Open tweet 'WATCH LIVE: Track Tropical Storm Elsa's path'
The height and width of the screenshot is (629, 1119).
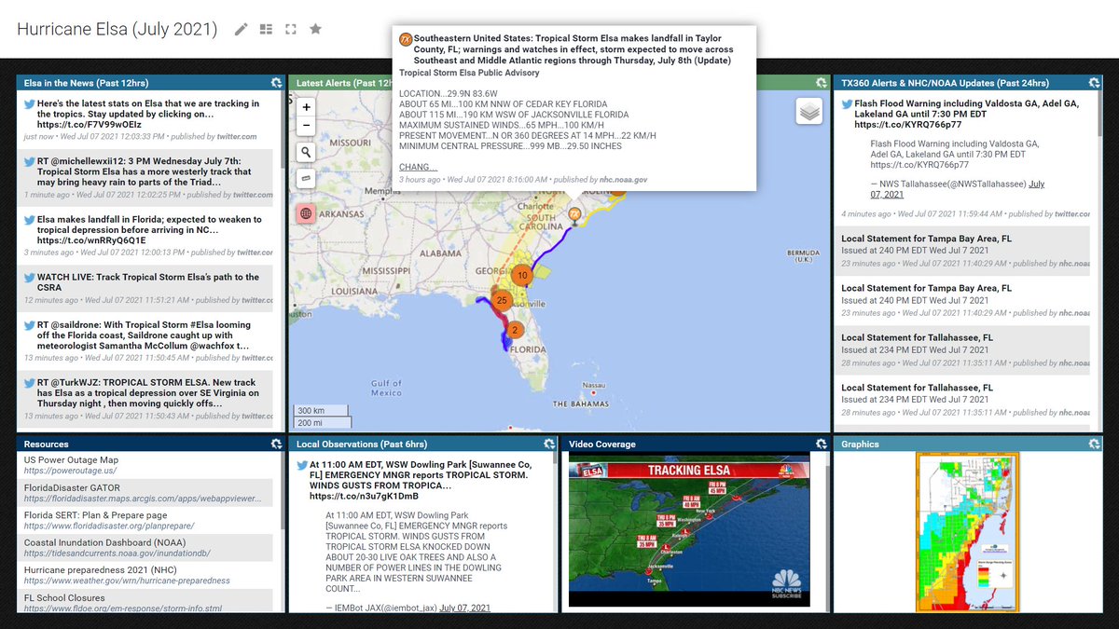(148, 281)
